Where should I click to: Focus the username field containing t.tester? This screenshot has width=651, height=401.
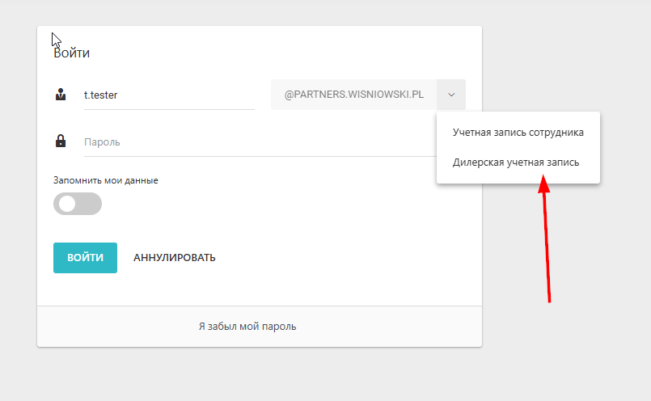[168, 95]
